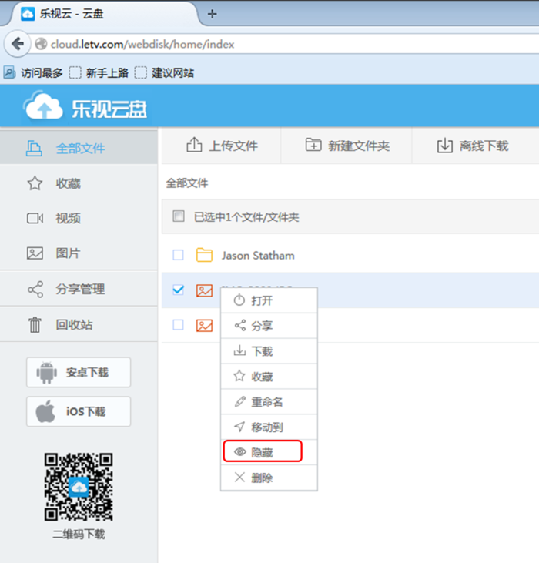Viewport: 539px width, 563px height.
Task: Click the share icon beside 分享管理
Action: pos(35,289)
